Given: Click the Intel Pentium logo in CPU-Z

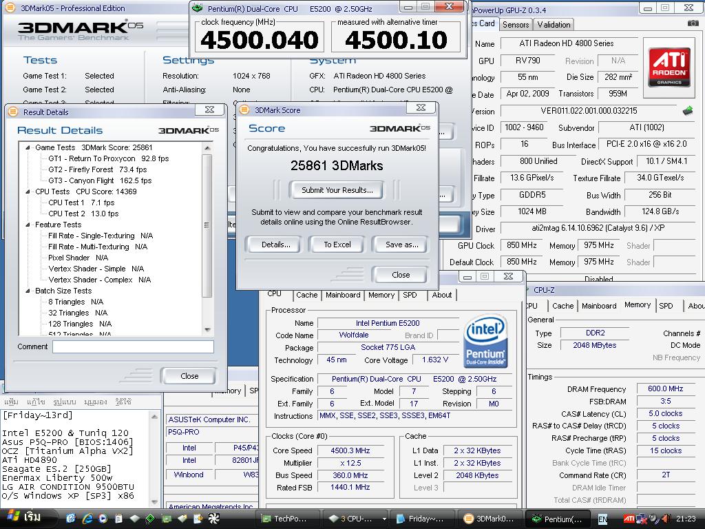Looking at the screenshot, I should pos(485,341).
